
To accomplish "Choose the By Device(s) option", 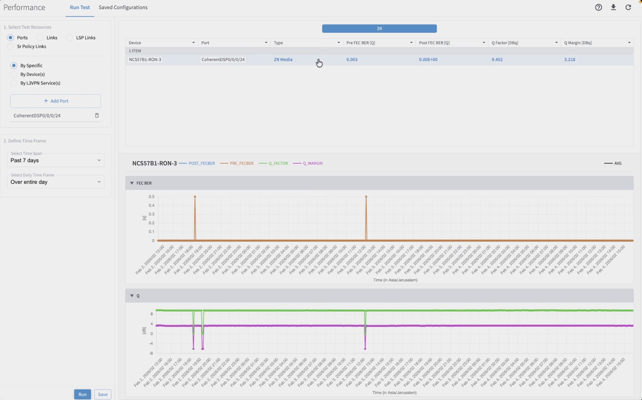I will click(x=14, y=74).
